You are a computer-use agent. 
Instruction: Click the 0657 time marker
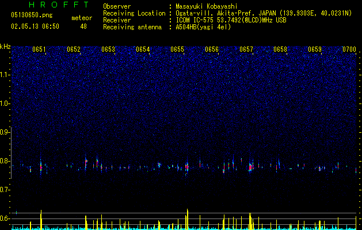click(246, 49)
